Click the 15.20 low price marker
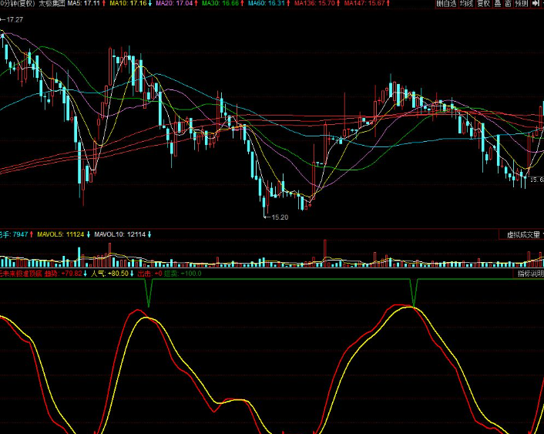The height and width of the screenshot is (434, 544). click(x=280, y=217)
